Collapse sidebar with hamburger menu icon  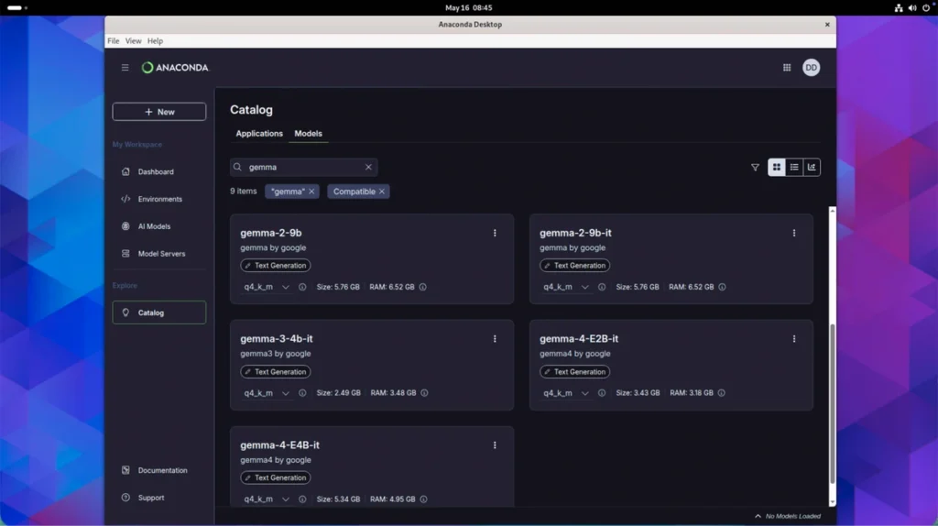tap(125, 68)
